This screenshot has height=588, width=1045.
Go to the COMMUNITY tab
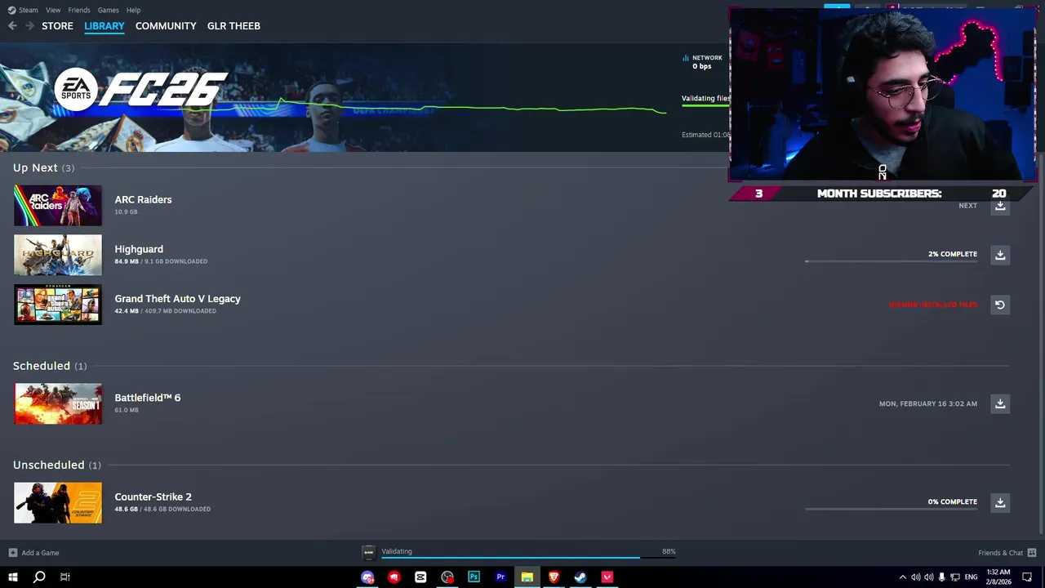click(x=166, y=26)
